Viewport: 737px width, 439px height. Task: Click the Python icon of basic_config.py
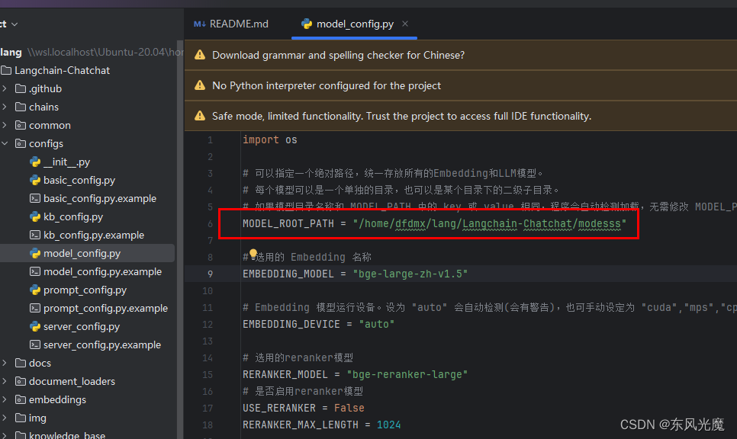pos(35,180)
